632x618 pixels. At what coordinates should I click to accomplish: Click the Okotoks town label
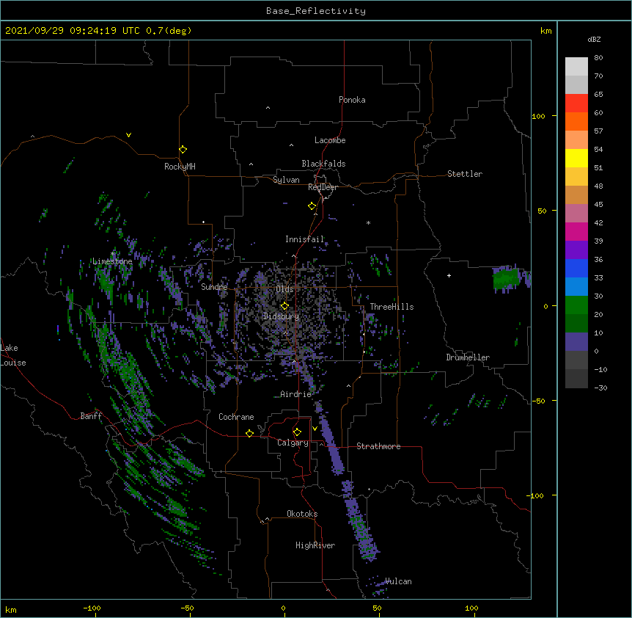(302, 514)
